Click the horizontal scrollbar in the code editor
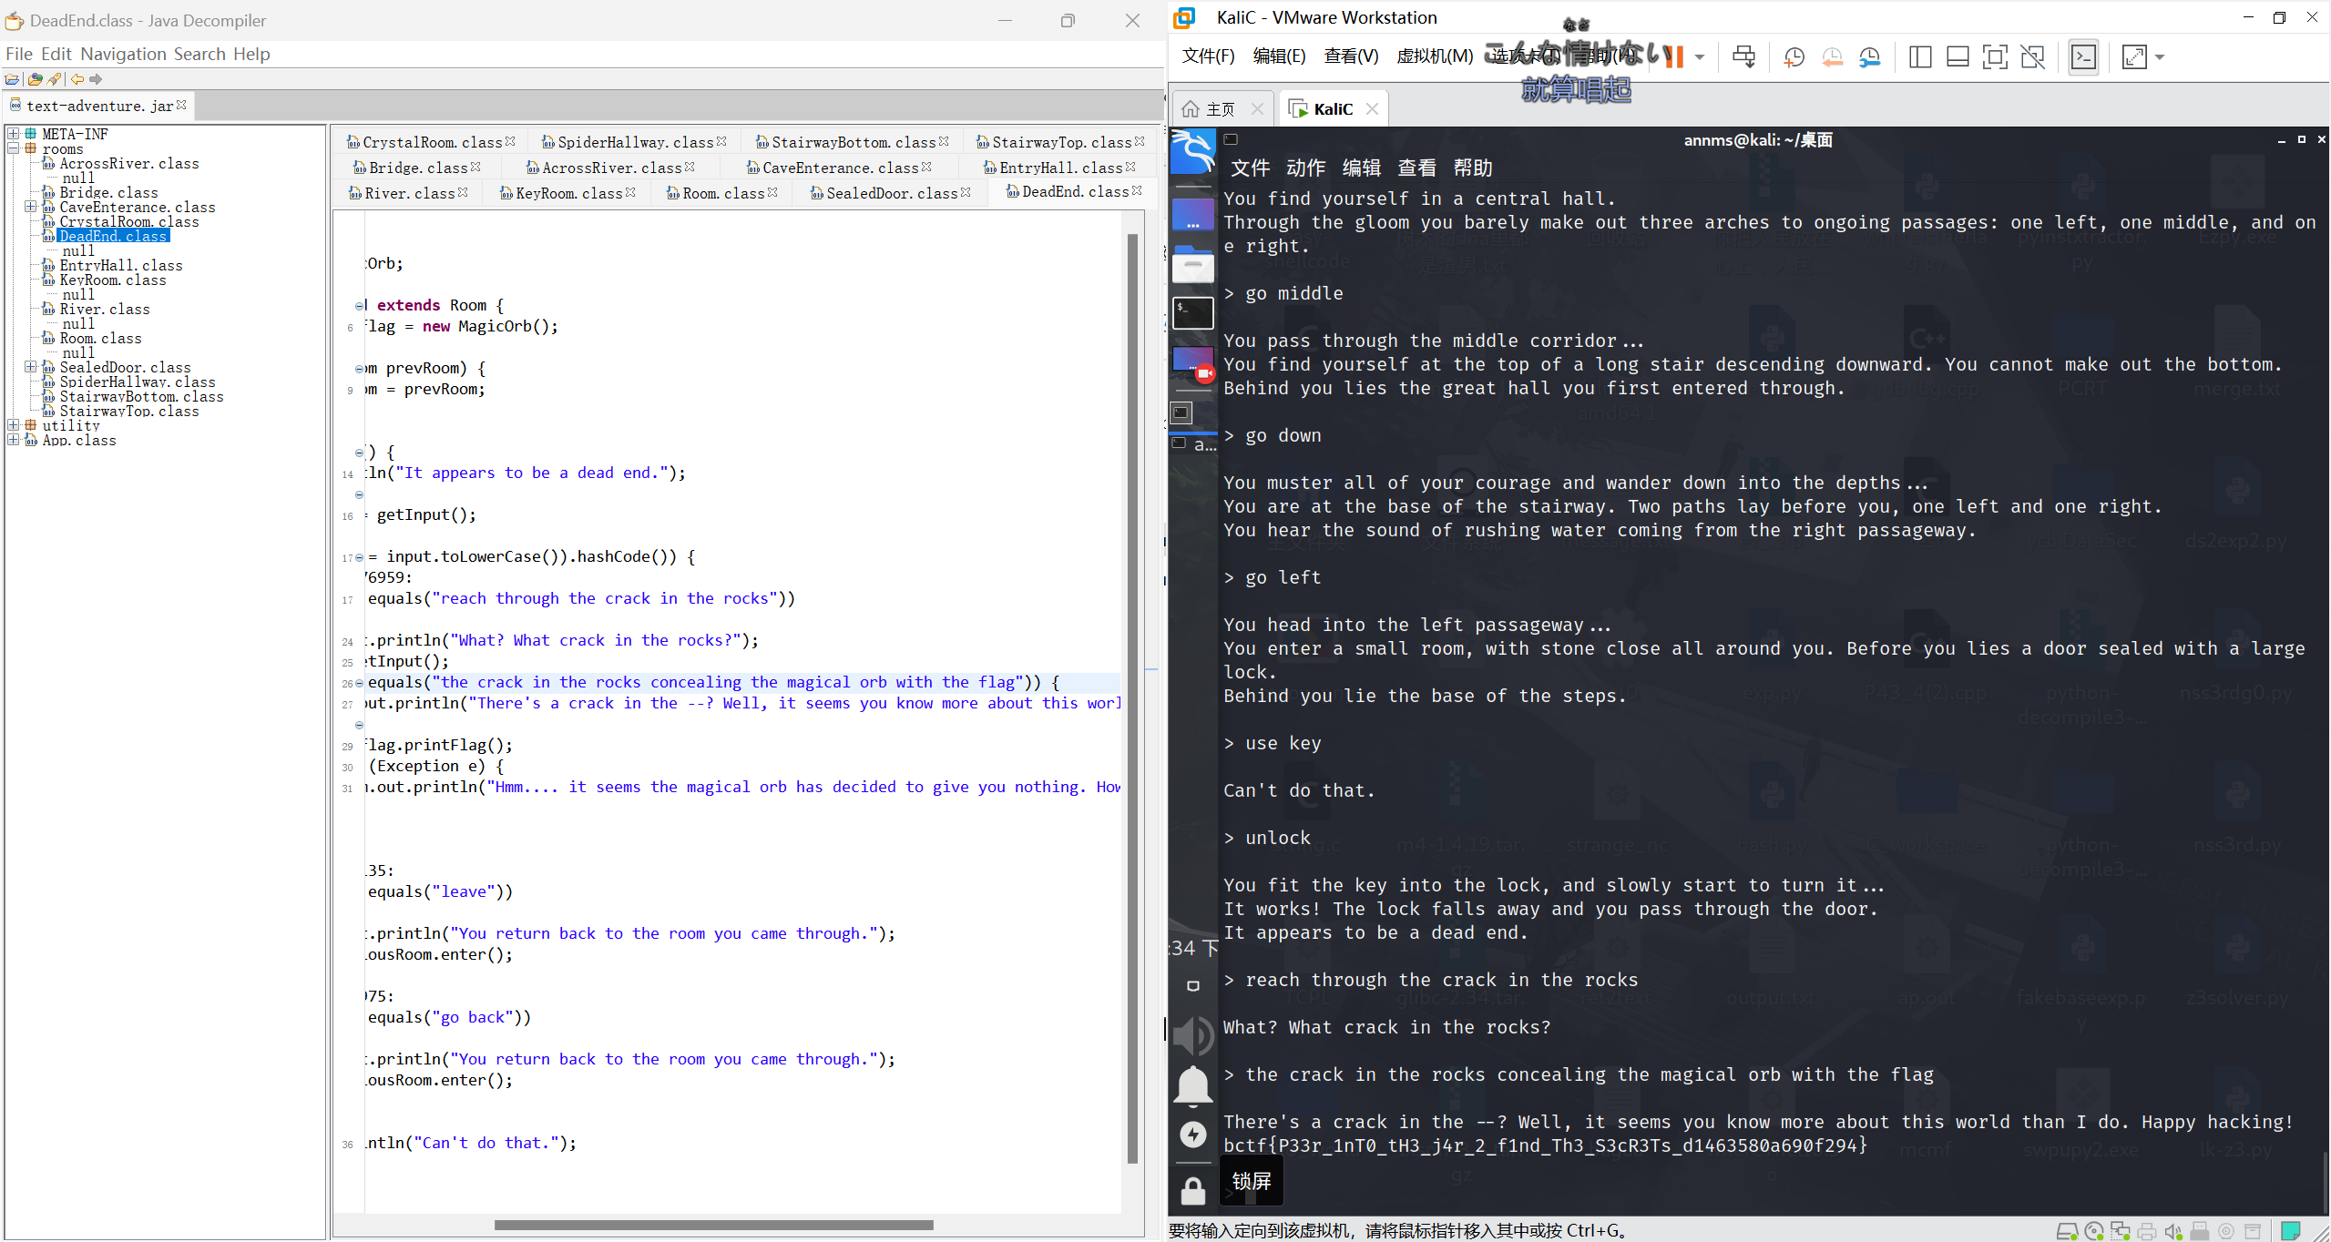Viewport: 2331px width, 1242px height. coord(713,1225)
